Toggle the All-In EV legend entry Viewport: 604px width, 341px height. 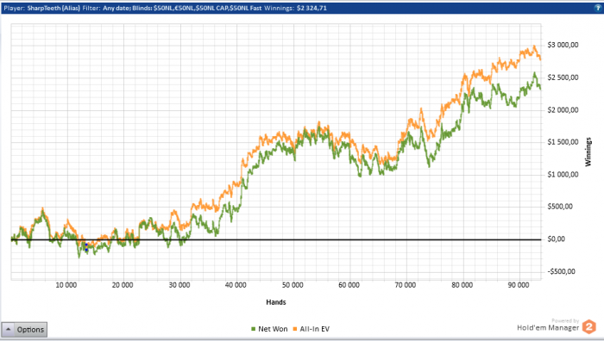click(x=311, y=329)
